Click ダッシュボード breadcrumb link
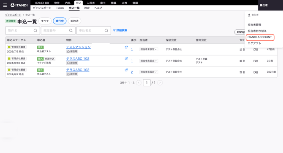This screenshot has height=153, width=283. coord(13,15)
